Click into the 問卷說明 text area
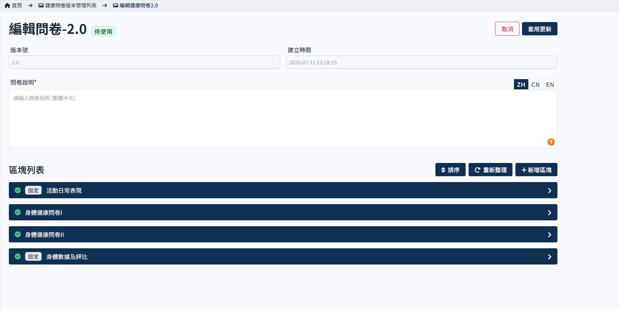 coord(283,119)
